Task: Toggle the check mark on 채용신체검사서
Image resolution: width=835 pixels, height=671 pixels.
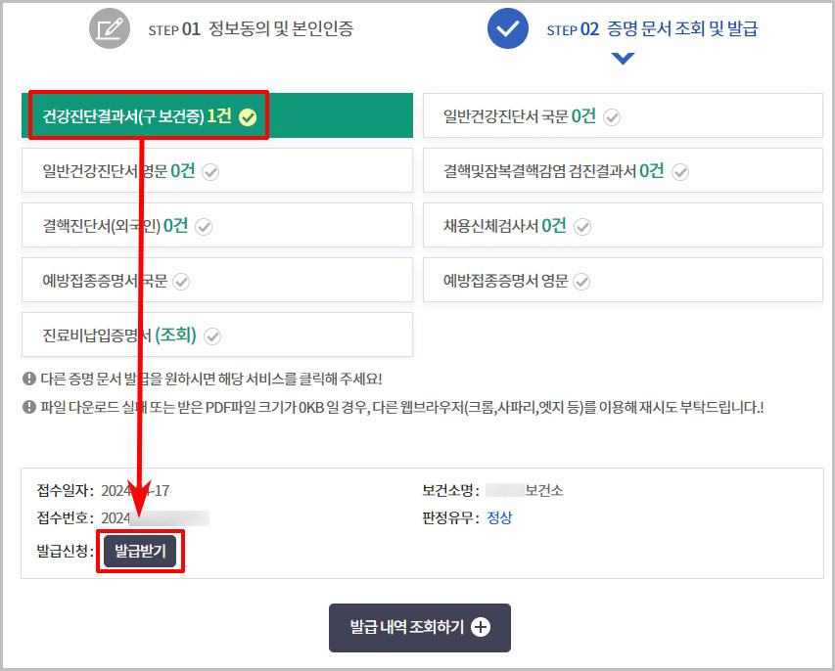Action: 580,226
